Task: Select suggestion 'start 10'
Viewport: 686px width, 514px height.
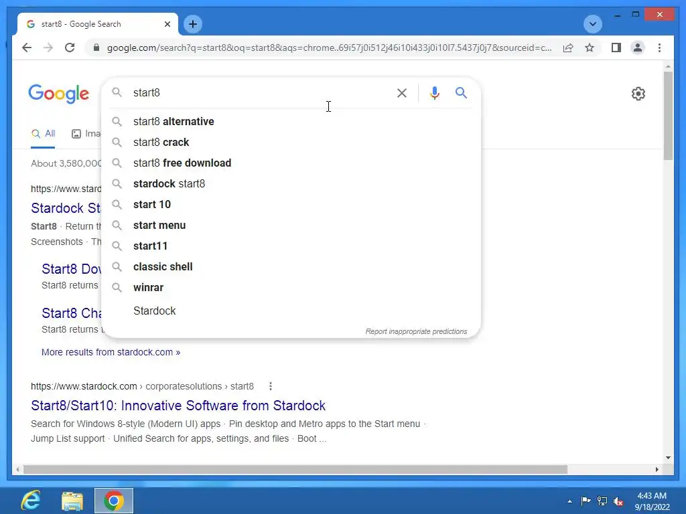Action: pyautogui.click(x=291, y=205)
